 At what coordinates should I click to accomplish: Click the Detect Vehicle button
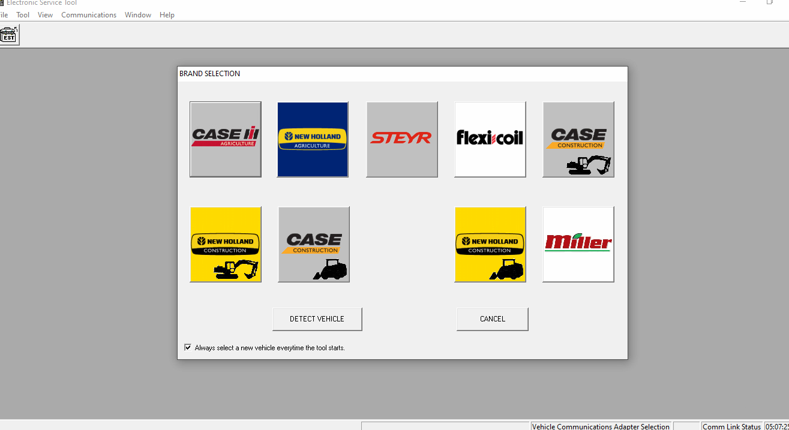pos(317,318)
